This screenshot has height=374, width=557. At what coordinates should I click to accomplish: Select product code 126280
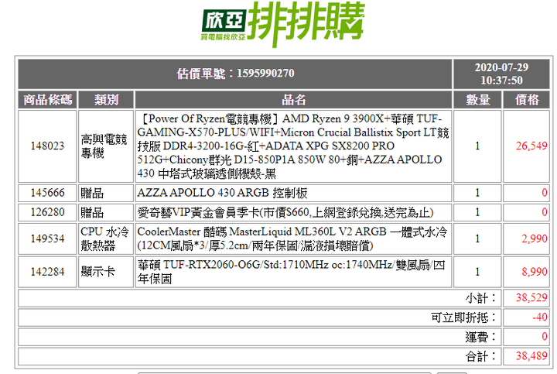tap(47, 212)
